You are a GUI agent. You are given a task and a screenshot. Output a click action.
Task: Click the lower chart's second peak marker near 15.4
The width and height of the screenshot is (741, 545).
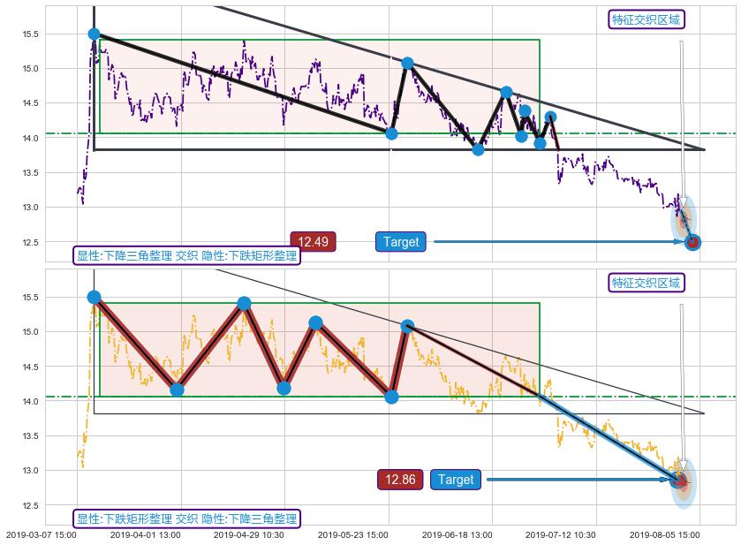(244, 303)
